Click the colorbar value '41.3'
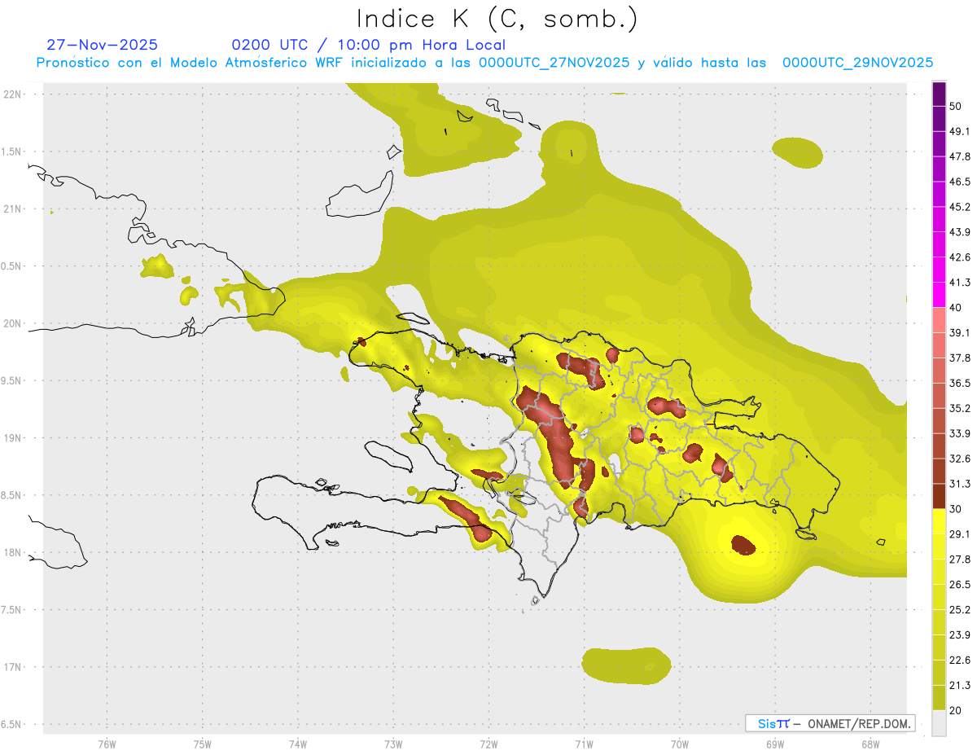 [960, 283]
